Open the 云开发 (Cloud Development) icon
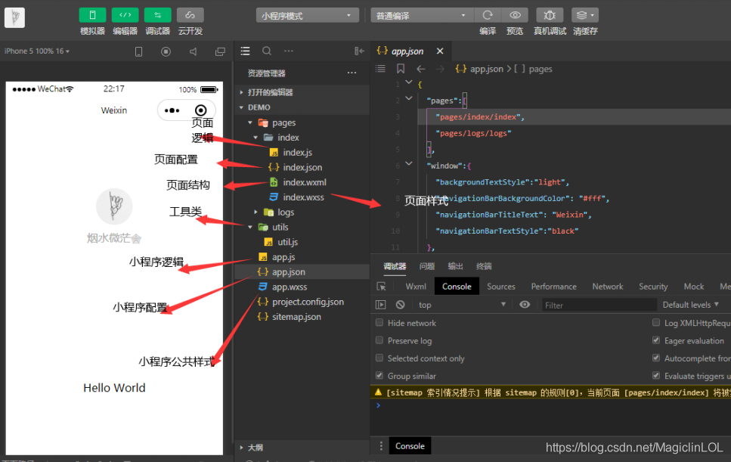731x462 pixels. tap(190, 14)
